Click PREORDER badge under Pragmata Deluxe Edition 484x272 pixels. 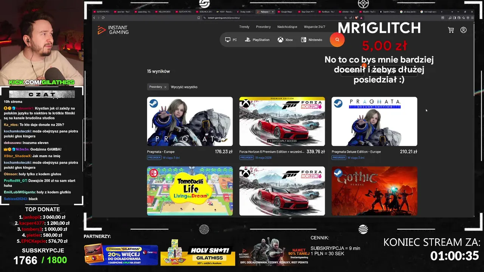pyautogui.click(x=338, y=158)
